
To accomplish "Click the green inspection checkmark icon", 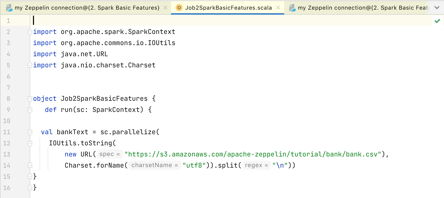I will pyautogui.click(x=437, y=21).
